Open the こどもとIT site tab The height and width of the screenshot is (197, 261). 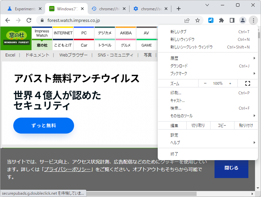[x=63, y=45]
